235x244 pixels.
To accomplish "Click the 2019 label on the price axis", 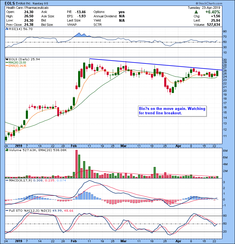I will coord(19,146).
